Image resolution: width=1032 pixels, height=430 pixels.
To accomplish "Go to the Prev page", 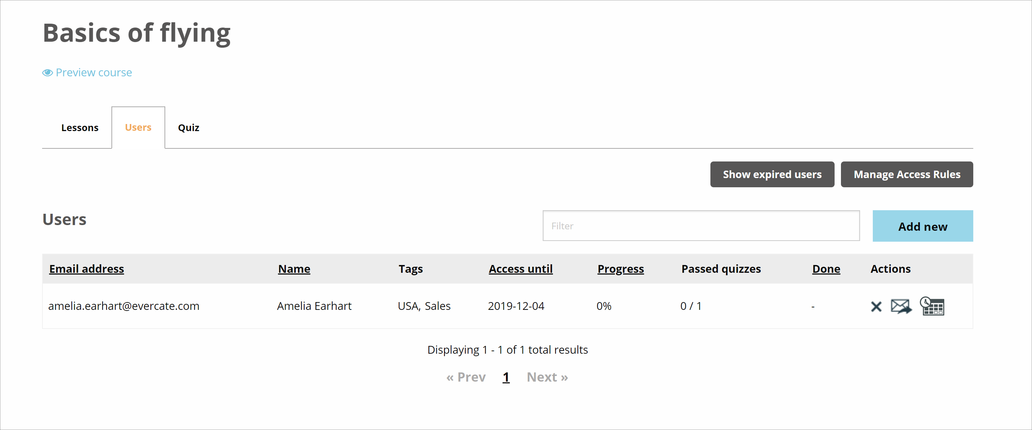I will pos(466,377).
